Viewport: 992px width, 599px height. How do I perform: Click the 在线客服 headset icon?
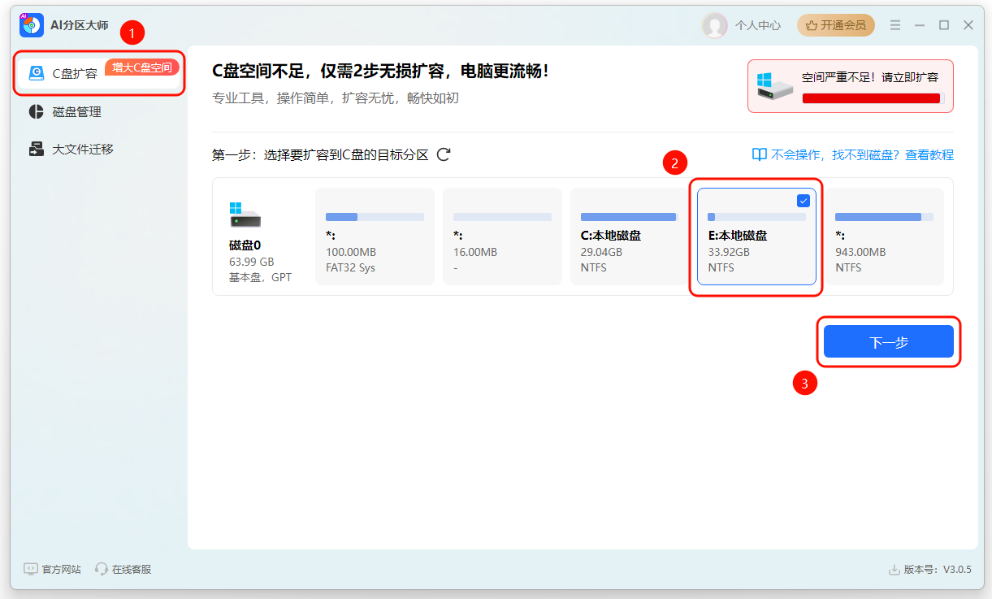[102, 569]
